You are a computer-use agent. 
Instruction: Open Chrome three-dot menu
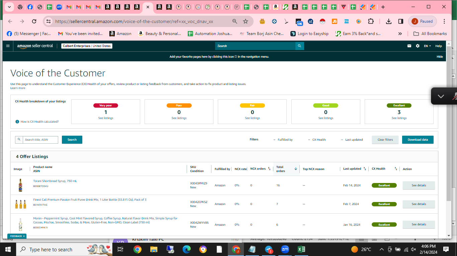point(444,21)
